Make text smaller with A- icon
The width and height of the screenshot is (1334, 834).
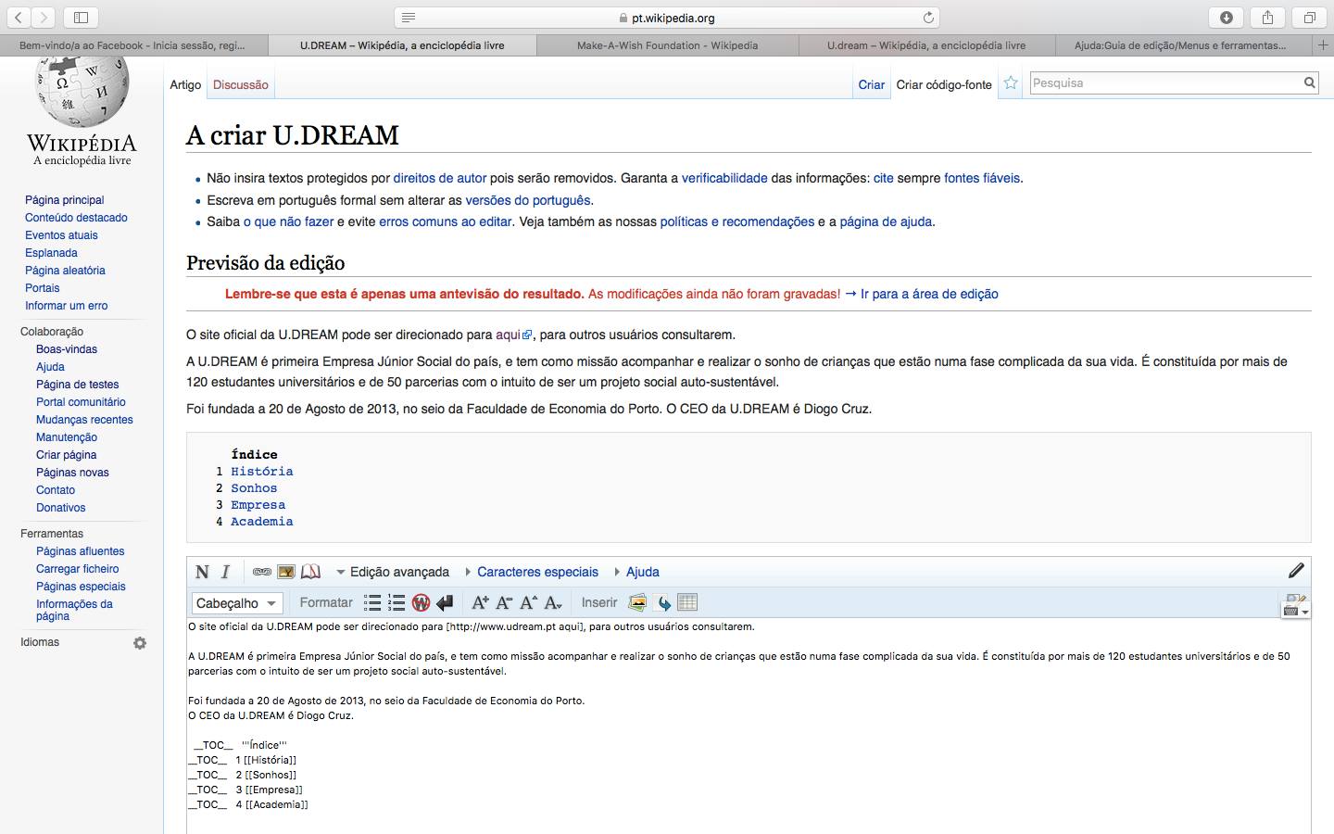(504, 602)
